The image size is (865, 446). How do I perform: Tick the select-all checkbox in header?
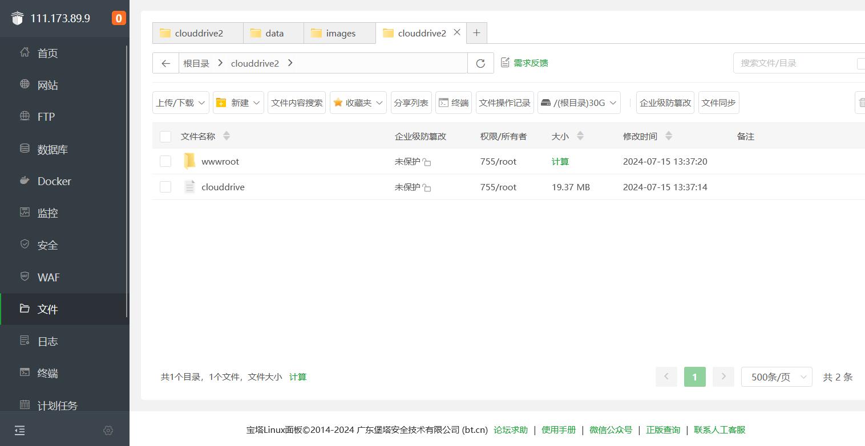tap(165, 137)
